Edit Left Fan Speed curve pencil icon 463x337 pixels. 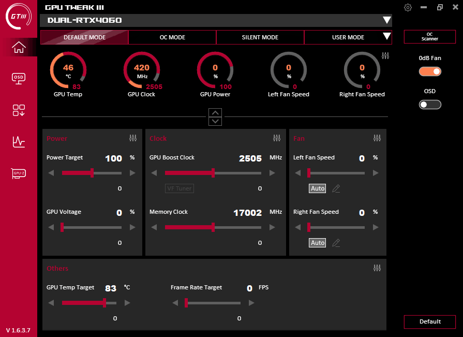coord(336,188)
